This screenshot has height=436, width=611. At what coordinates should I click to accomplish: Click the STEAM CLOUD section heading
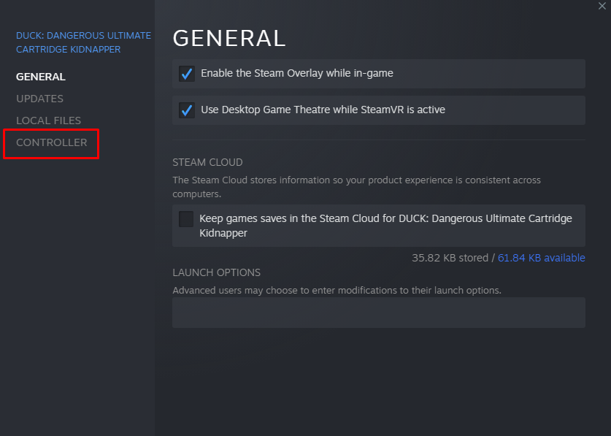click(207, 162)
